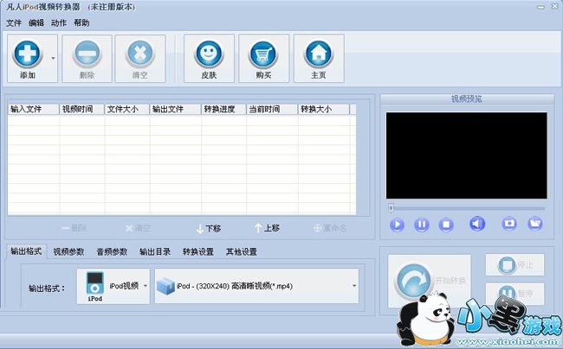Screen dimensions: 563x349
Task: Open the iPod (320X240) mp4 profile dropdown
Action: [256, 286]
